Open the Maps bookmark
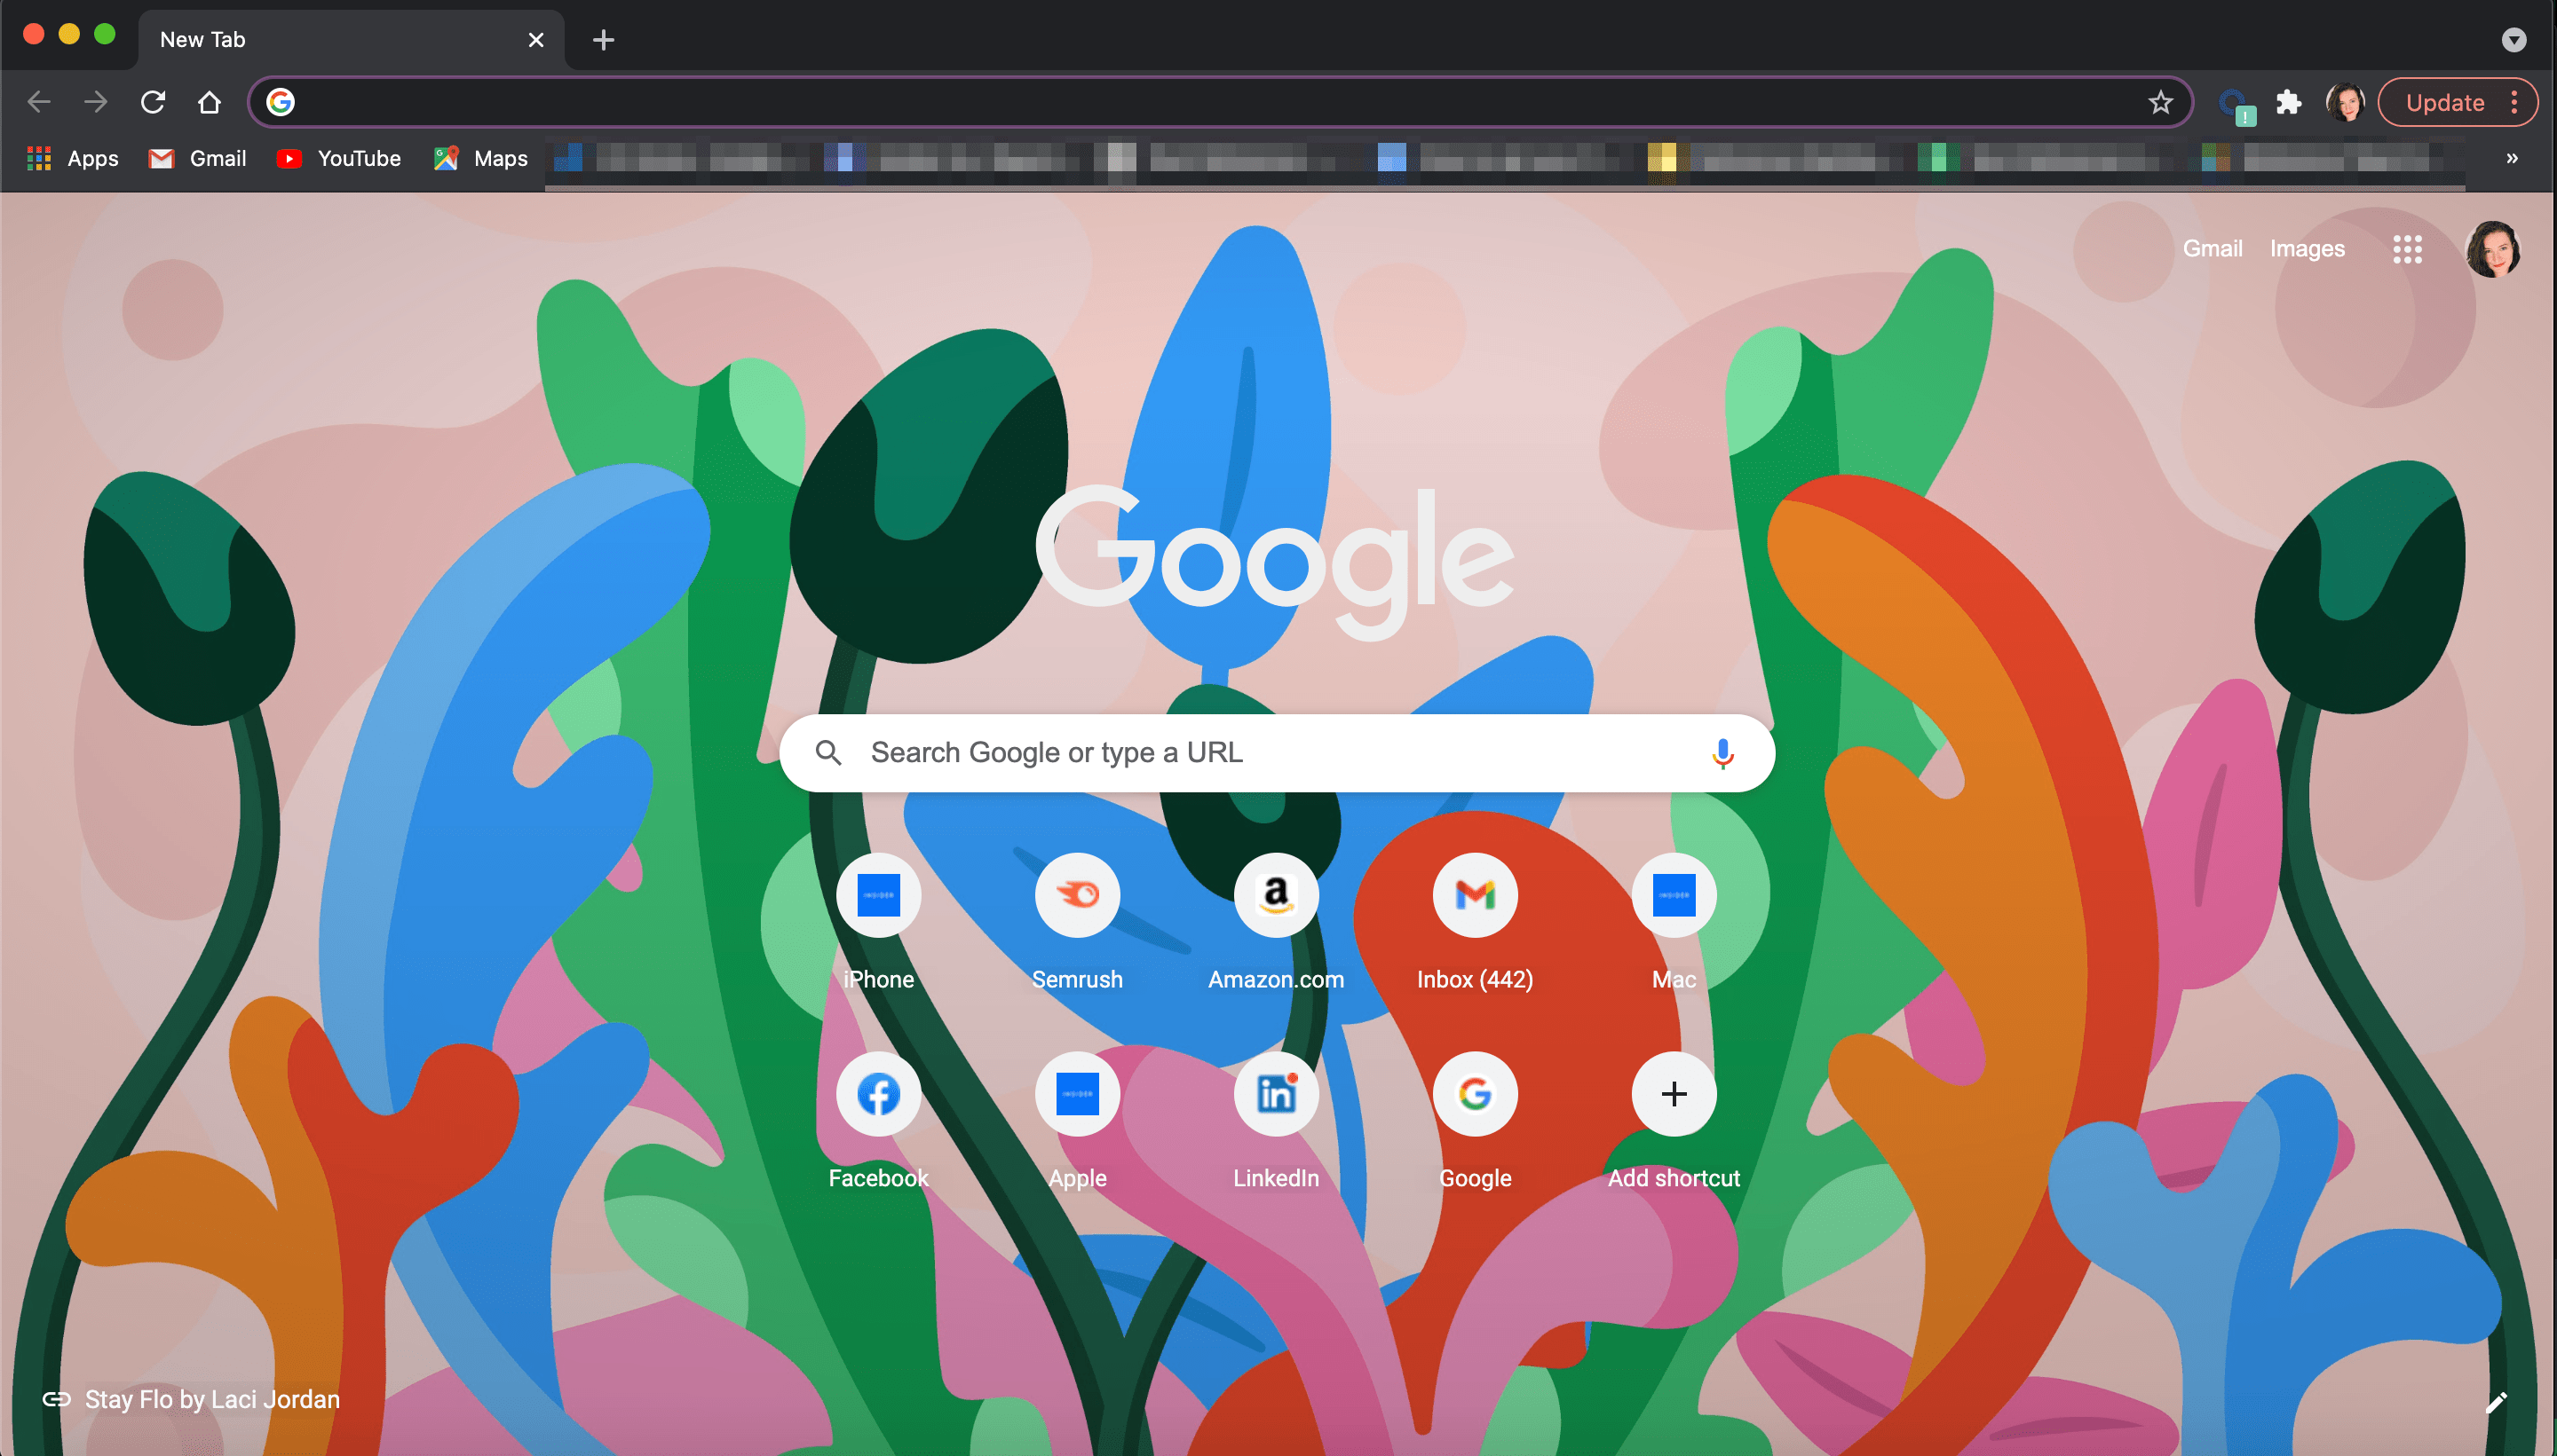 click(481, 158)
